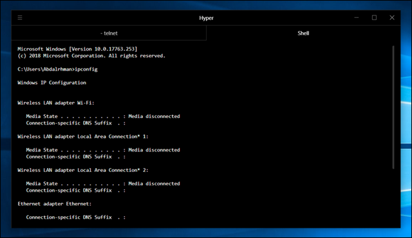Image resolution: width=412 pixels, height=238 pixels.
Task: Maximize the Hyper window
Action: click(374, 17)
